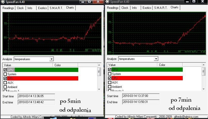Minimize the left SpeedFan window

83,2
